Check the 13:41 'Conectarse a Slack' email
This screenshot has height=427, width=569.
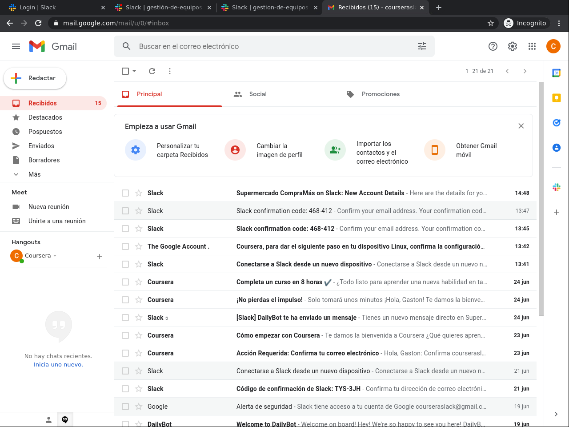[125, 264]
